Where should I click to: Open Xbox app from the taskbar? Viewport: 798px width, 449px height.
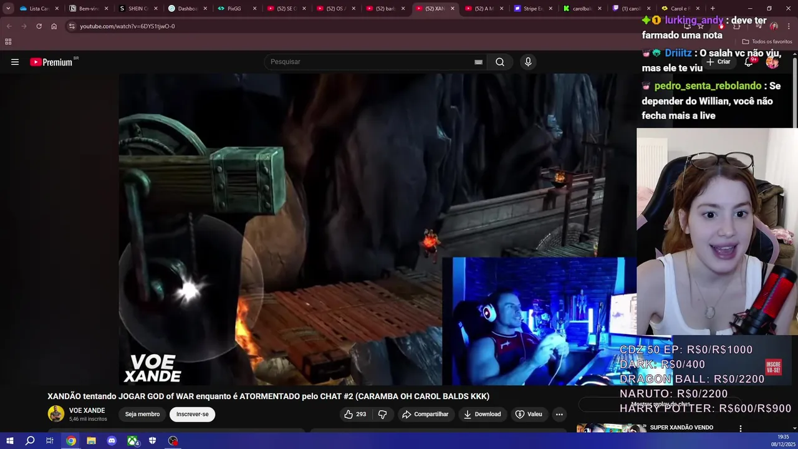pos(132,441)
